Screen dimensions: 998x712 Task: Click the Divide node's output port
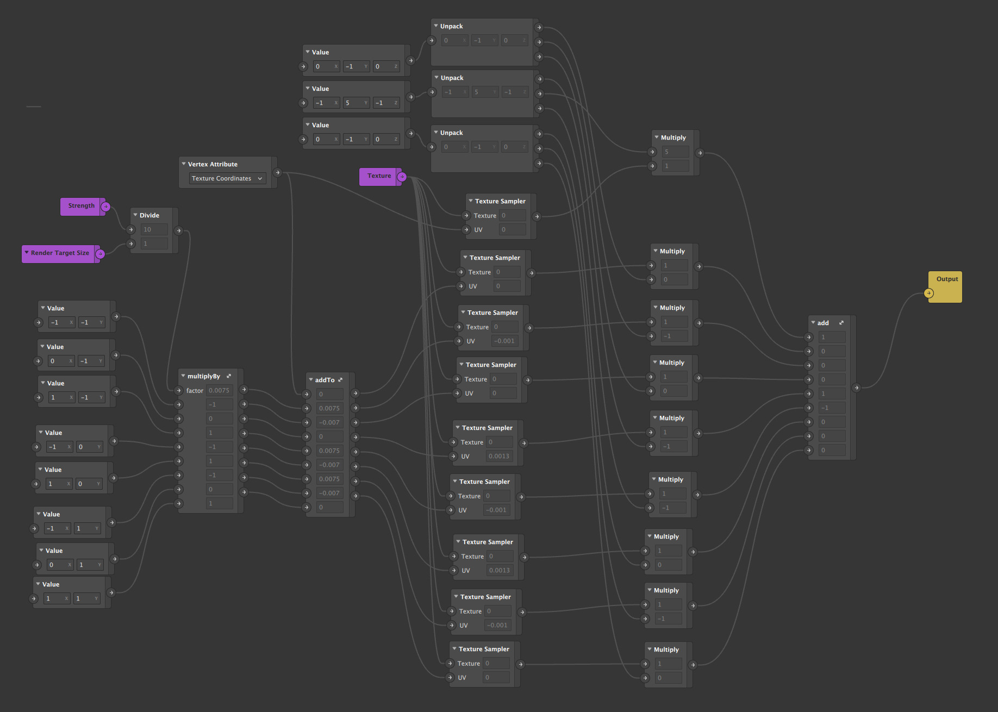[x=178, y=230]
